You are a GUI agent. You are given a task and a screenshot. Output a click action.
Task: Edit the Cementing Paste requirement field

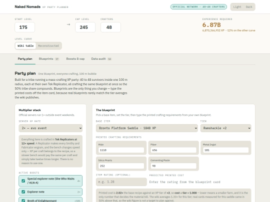click(x=173, y=166)
